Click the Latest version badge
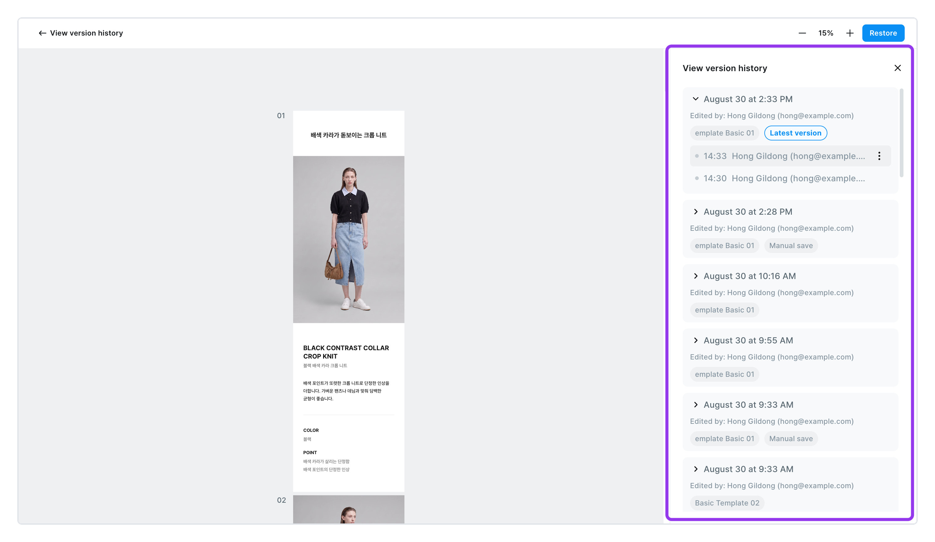The image size is (935, 542). pyautogui.click(x=796, y=133)
